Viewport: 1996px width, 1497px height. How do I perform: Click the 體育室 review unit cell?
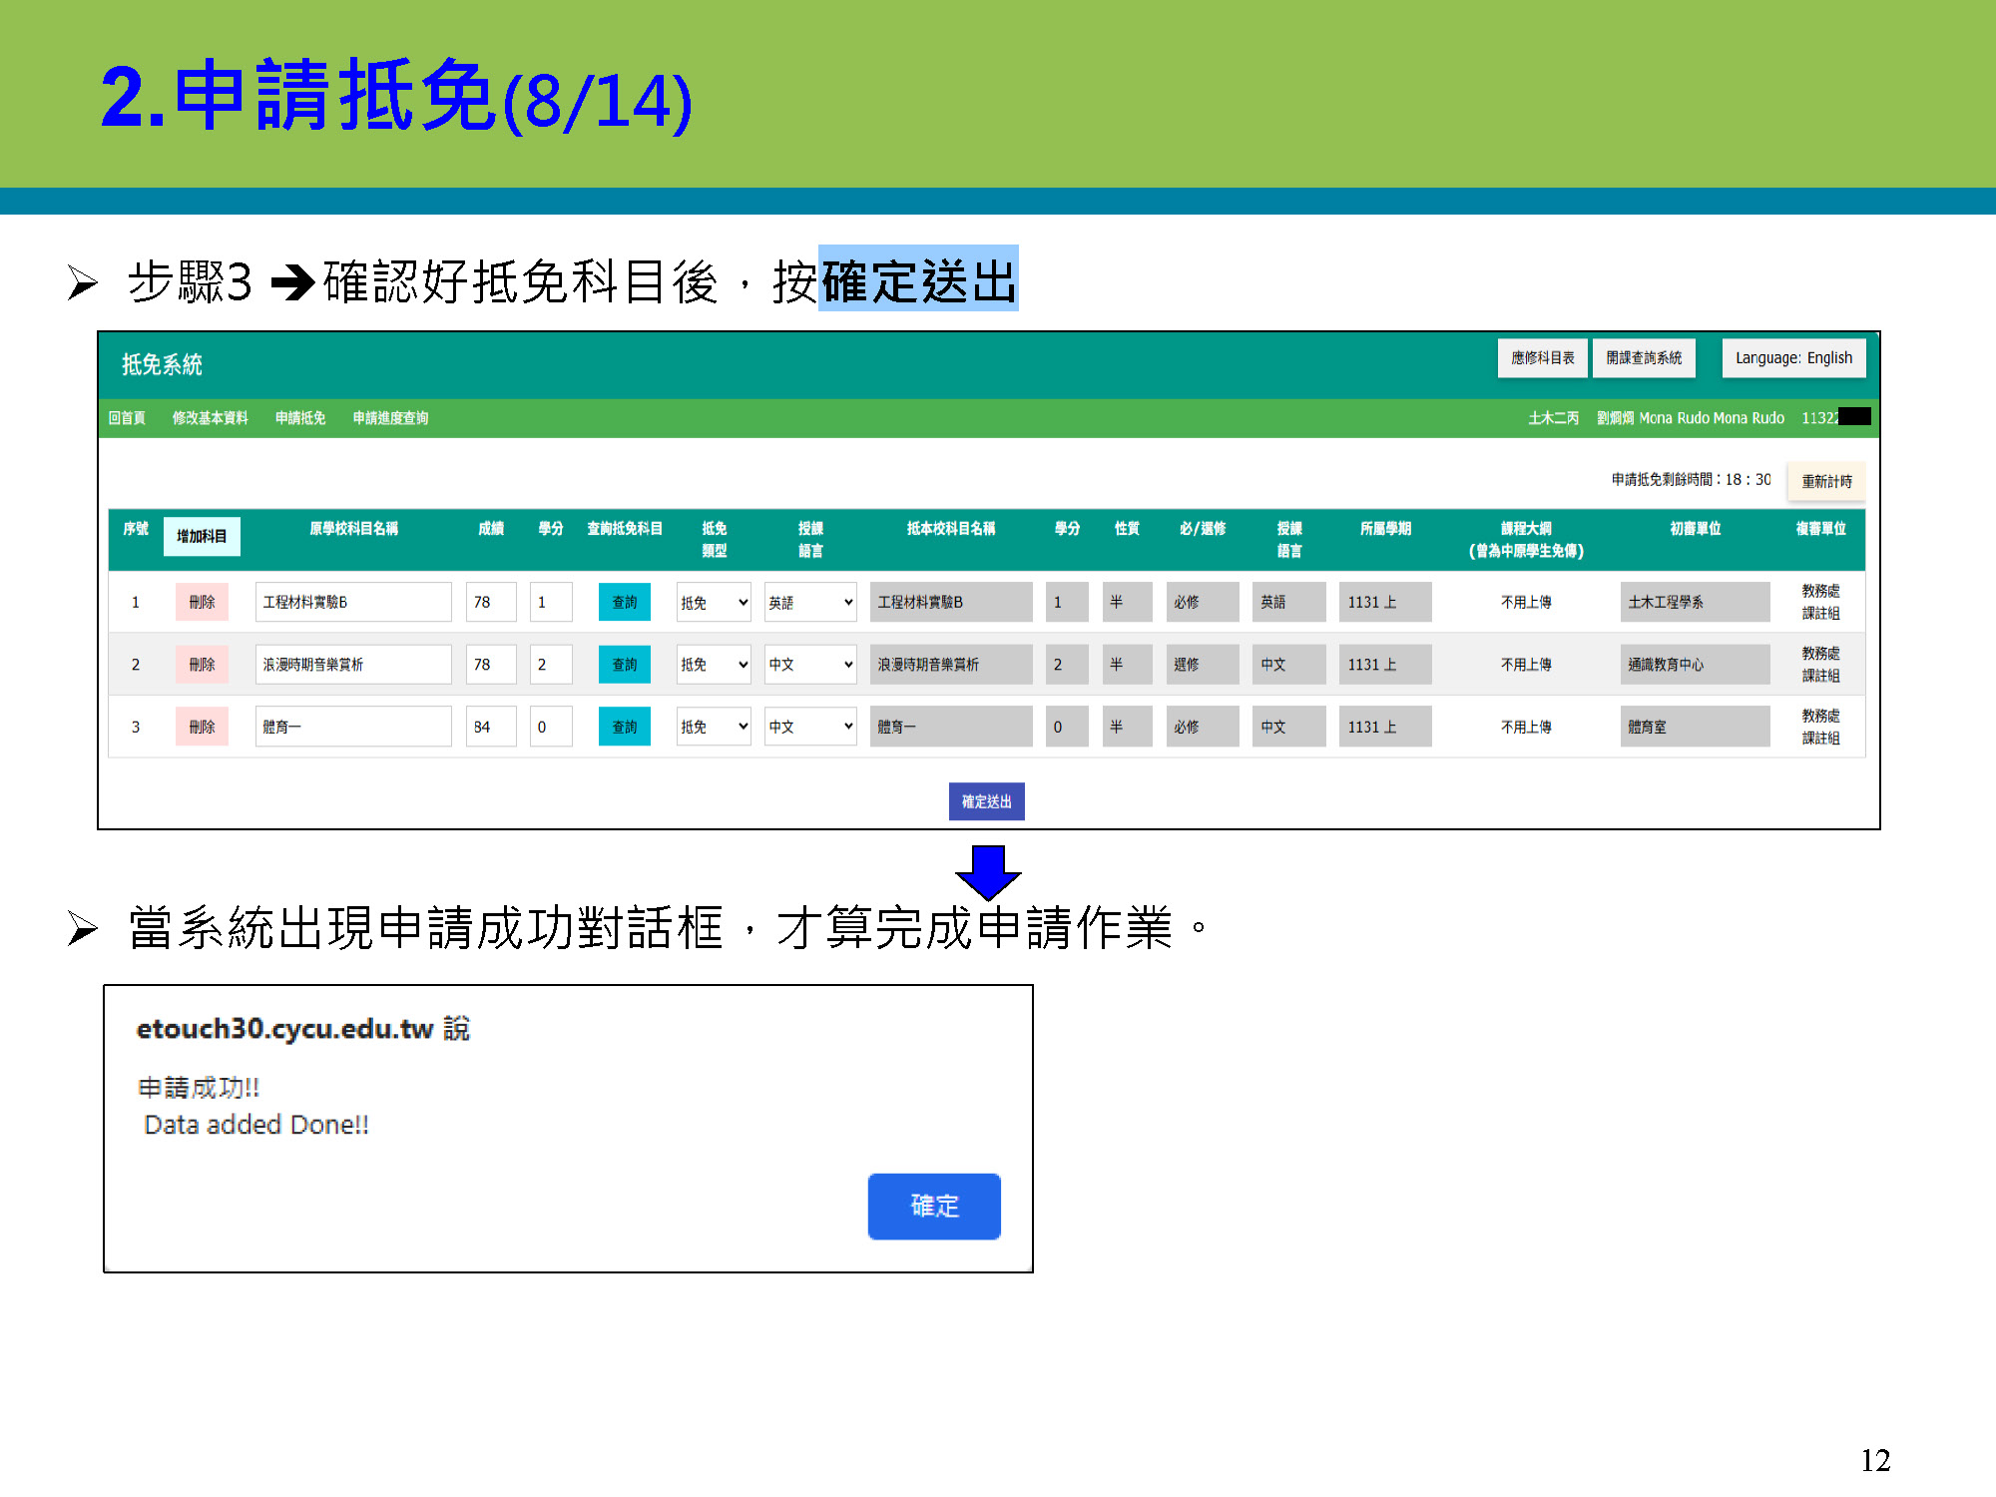tap(1695, 727)
